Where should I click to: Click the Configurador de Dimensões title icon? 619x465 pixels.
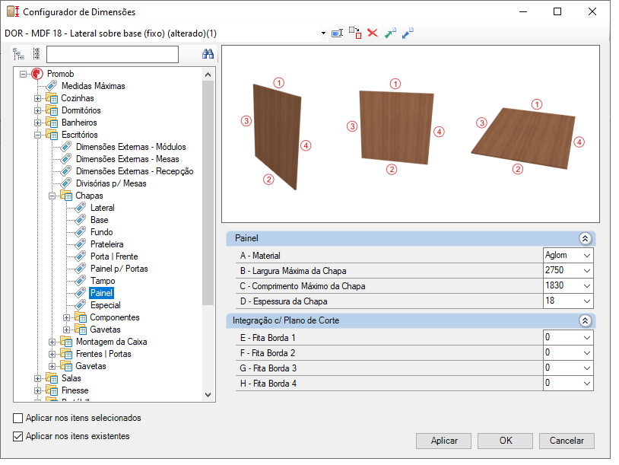click(x=13, y=11)
